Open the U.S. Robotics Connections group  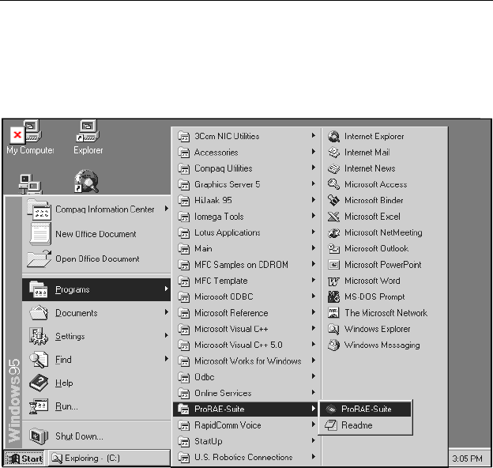(x=246, y=457)
